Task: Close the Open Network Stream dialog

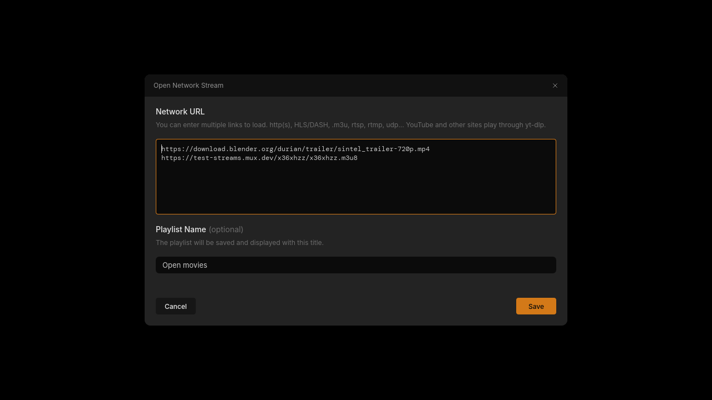Action: coord(555,86)
